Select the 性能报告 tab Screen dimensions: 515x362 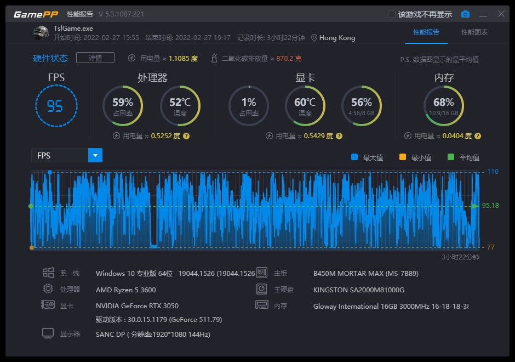(426, 32)
